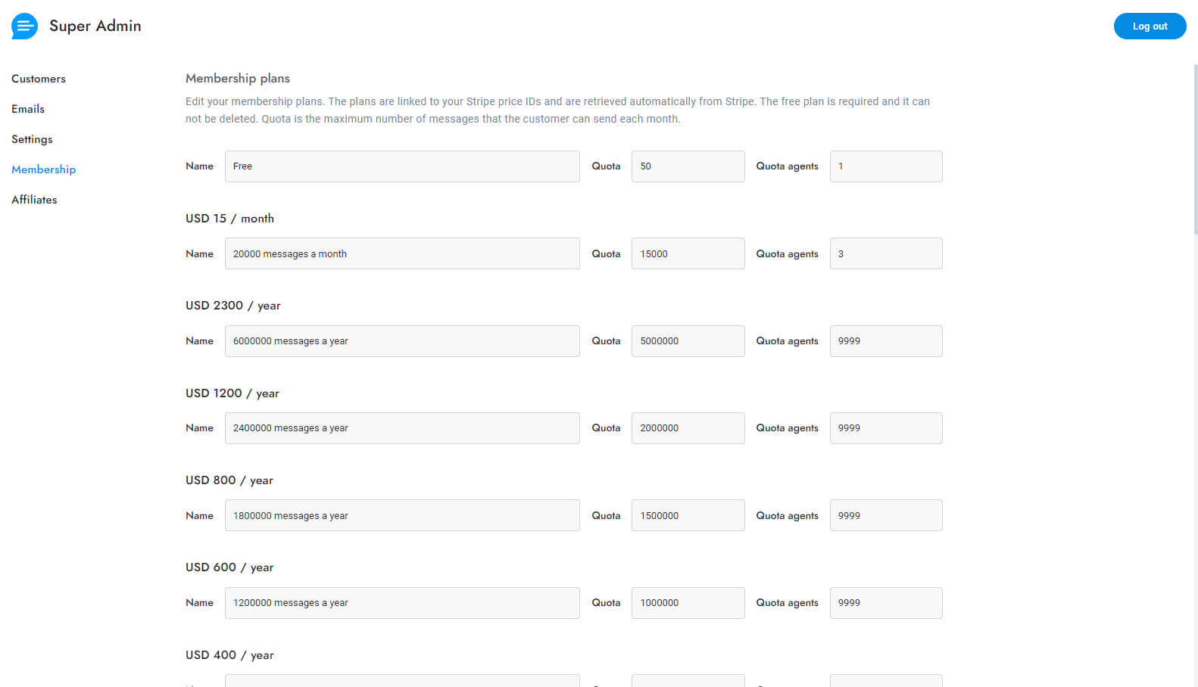The height and width of the screenshot is (687, 1198).
Task: Edit quota agents field showing 3
Action: point(885,254)
